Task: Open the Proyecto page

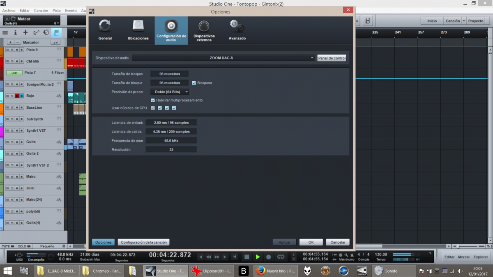Action: pos(476,21)
